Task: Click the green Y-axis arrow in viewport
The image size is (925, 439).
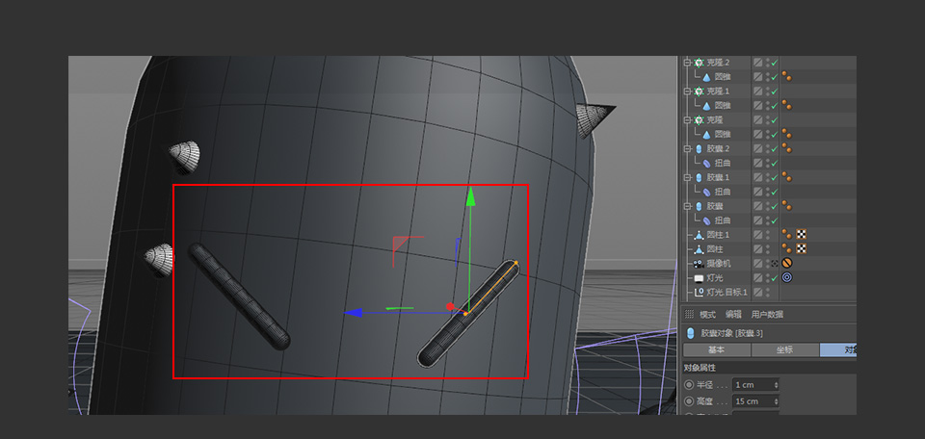Action: coord(470,196)
